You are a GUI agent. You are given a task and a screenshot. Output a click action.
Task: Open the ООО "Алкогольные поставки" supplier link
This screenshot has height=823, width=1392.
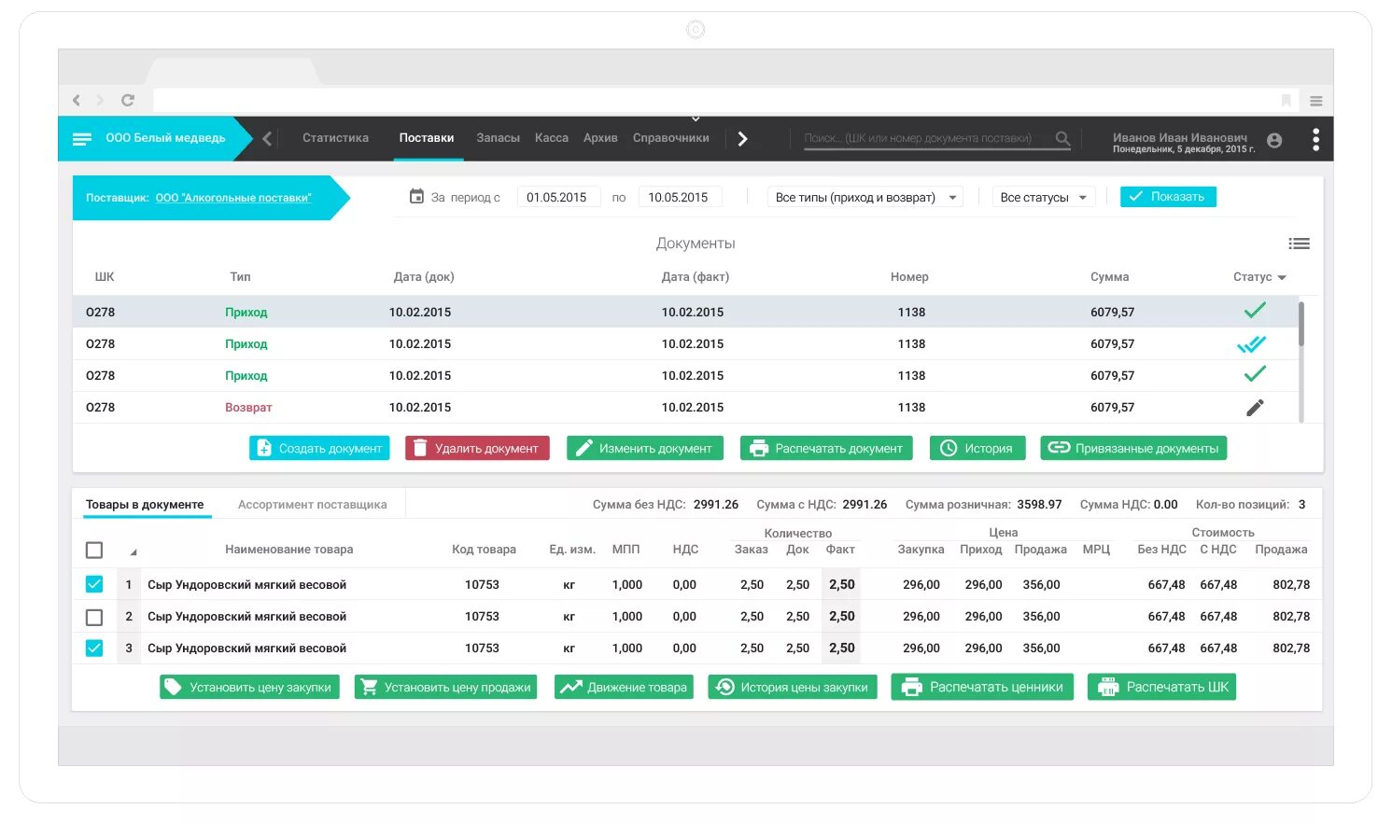pyautogui.click(x=233, y=198)
